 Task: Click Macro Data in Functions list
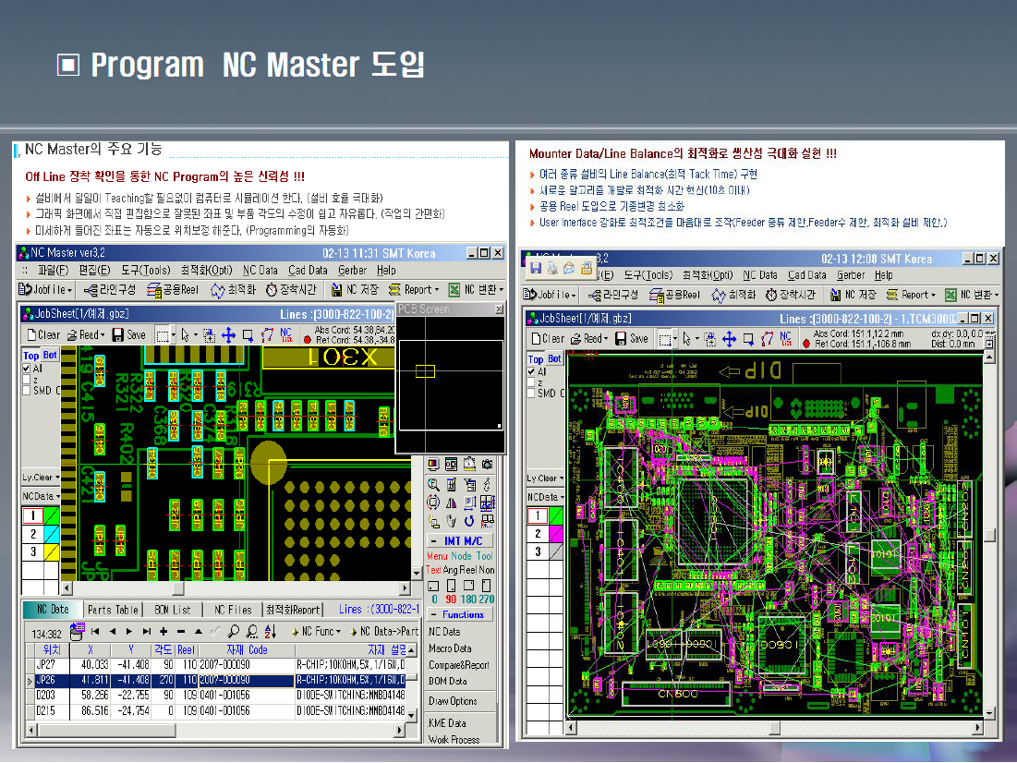(x=450, y=648)
